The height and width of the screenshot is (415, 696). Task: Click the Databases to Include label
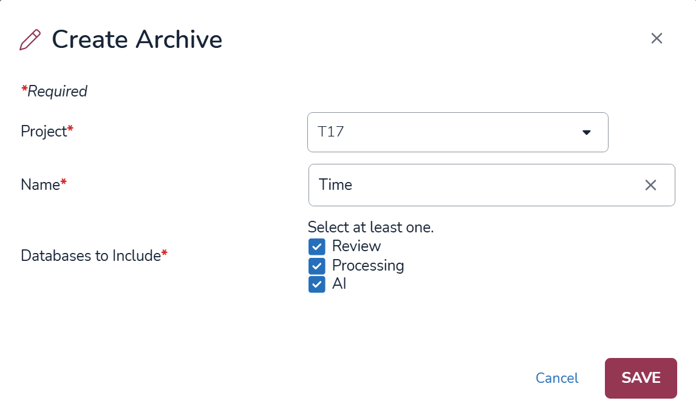(x=90, y=255)
